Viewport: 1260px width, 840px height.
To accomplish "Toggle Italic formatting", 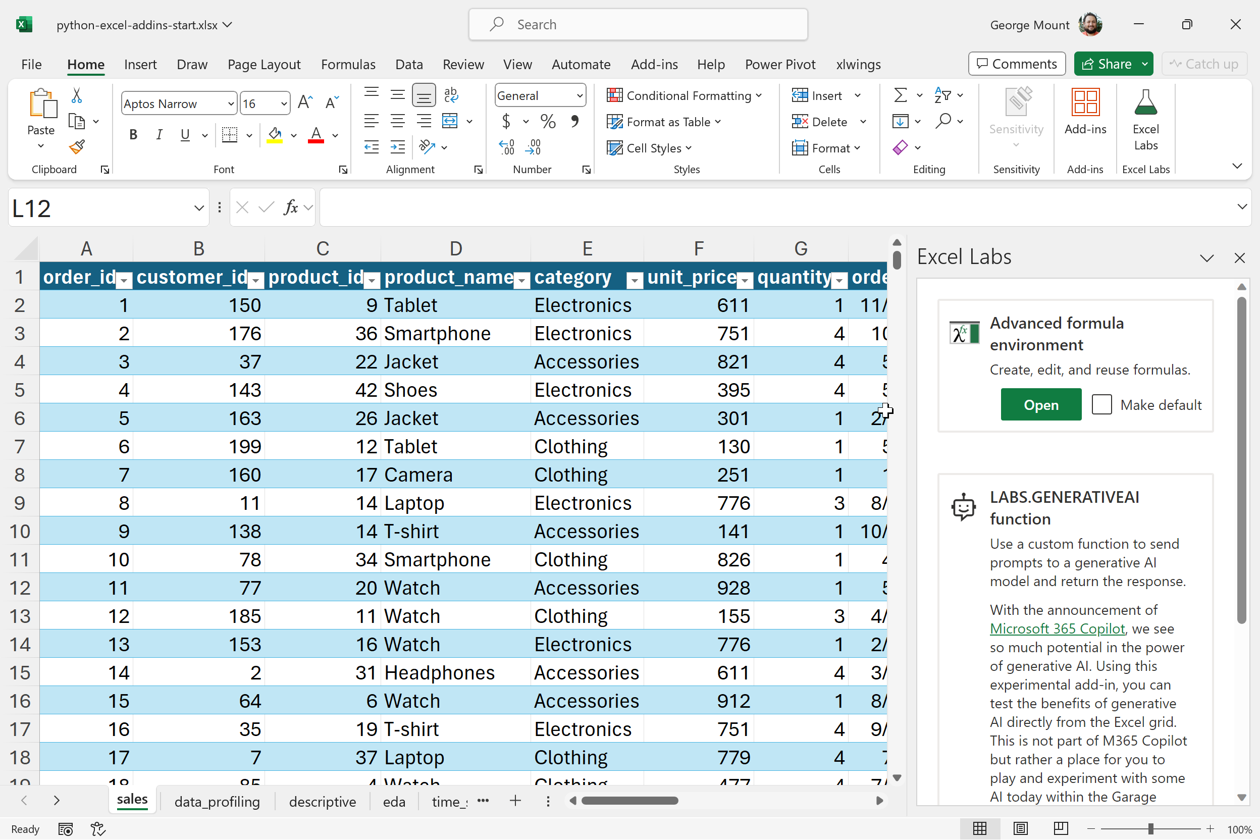I will [x=159, y=135].
